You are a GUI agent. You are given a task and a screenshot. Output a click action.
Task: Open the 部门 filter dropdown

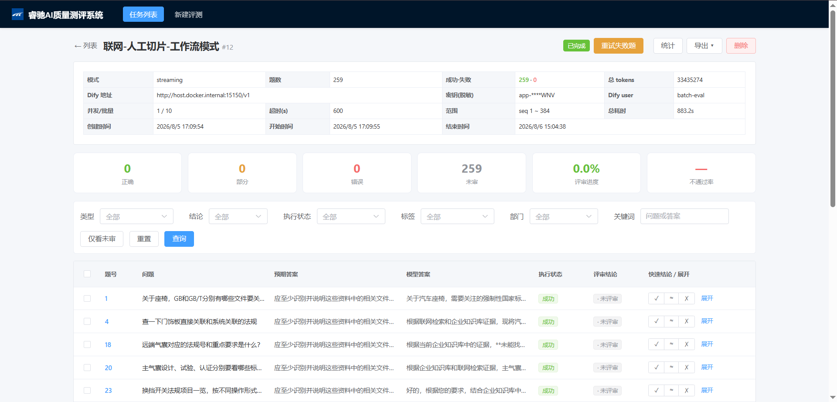point(564,216)
